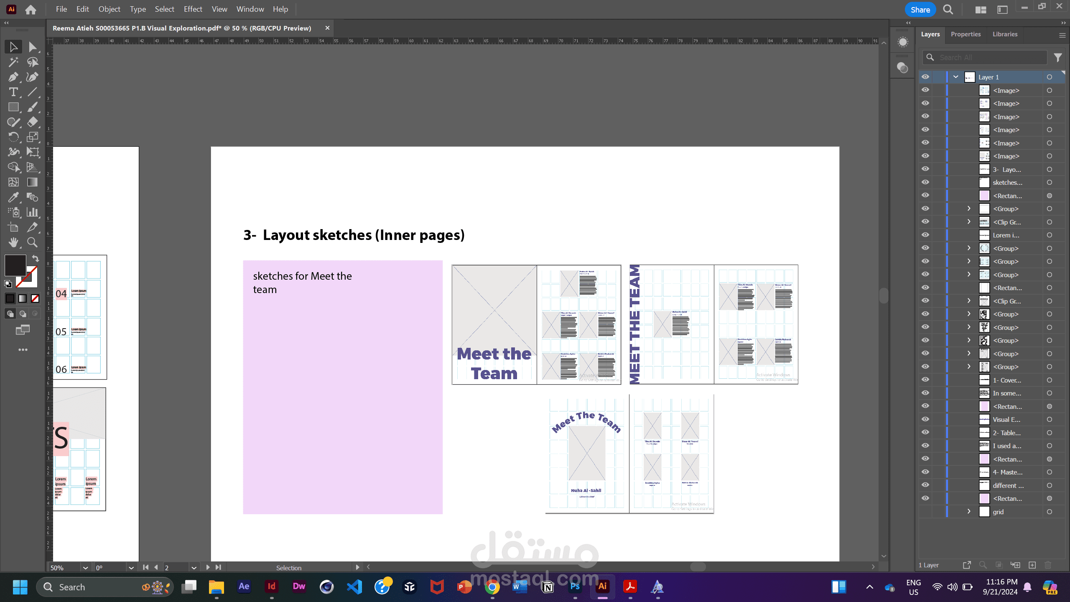Toggle visibility of the grid layer
The image size is (1070, 602).
click(925, 512)
